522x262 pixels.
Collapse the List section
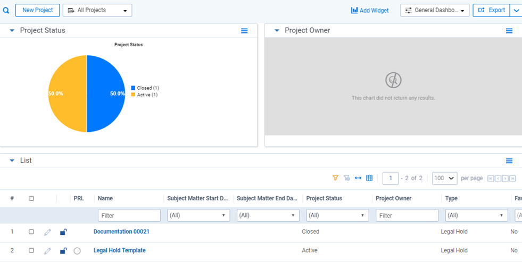click(x=12, y=160)
